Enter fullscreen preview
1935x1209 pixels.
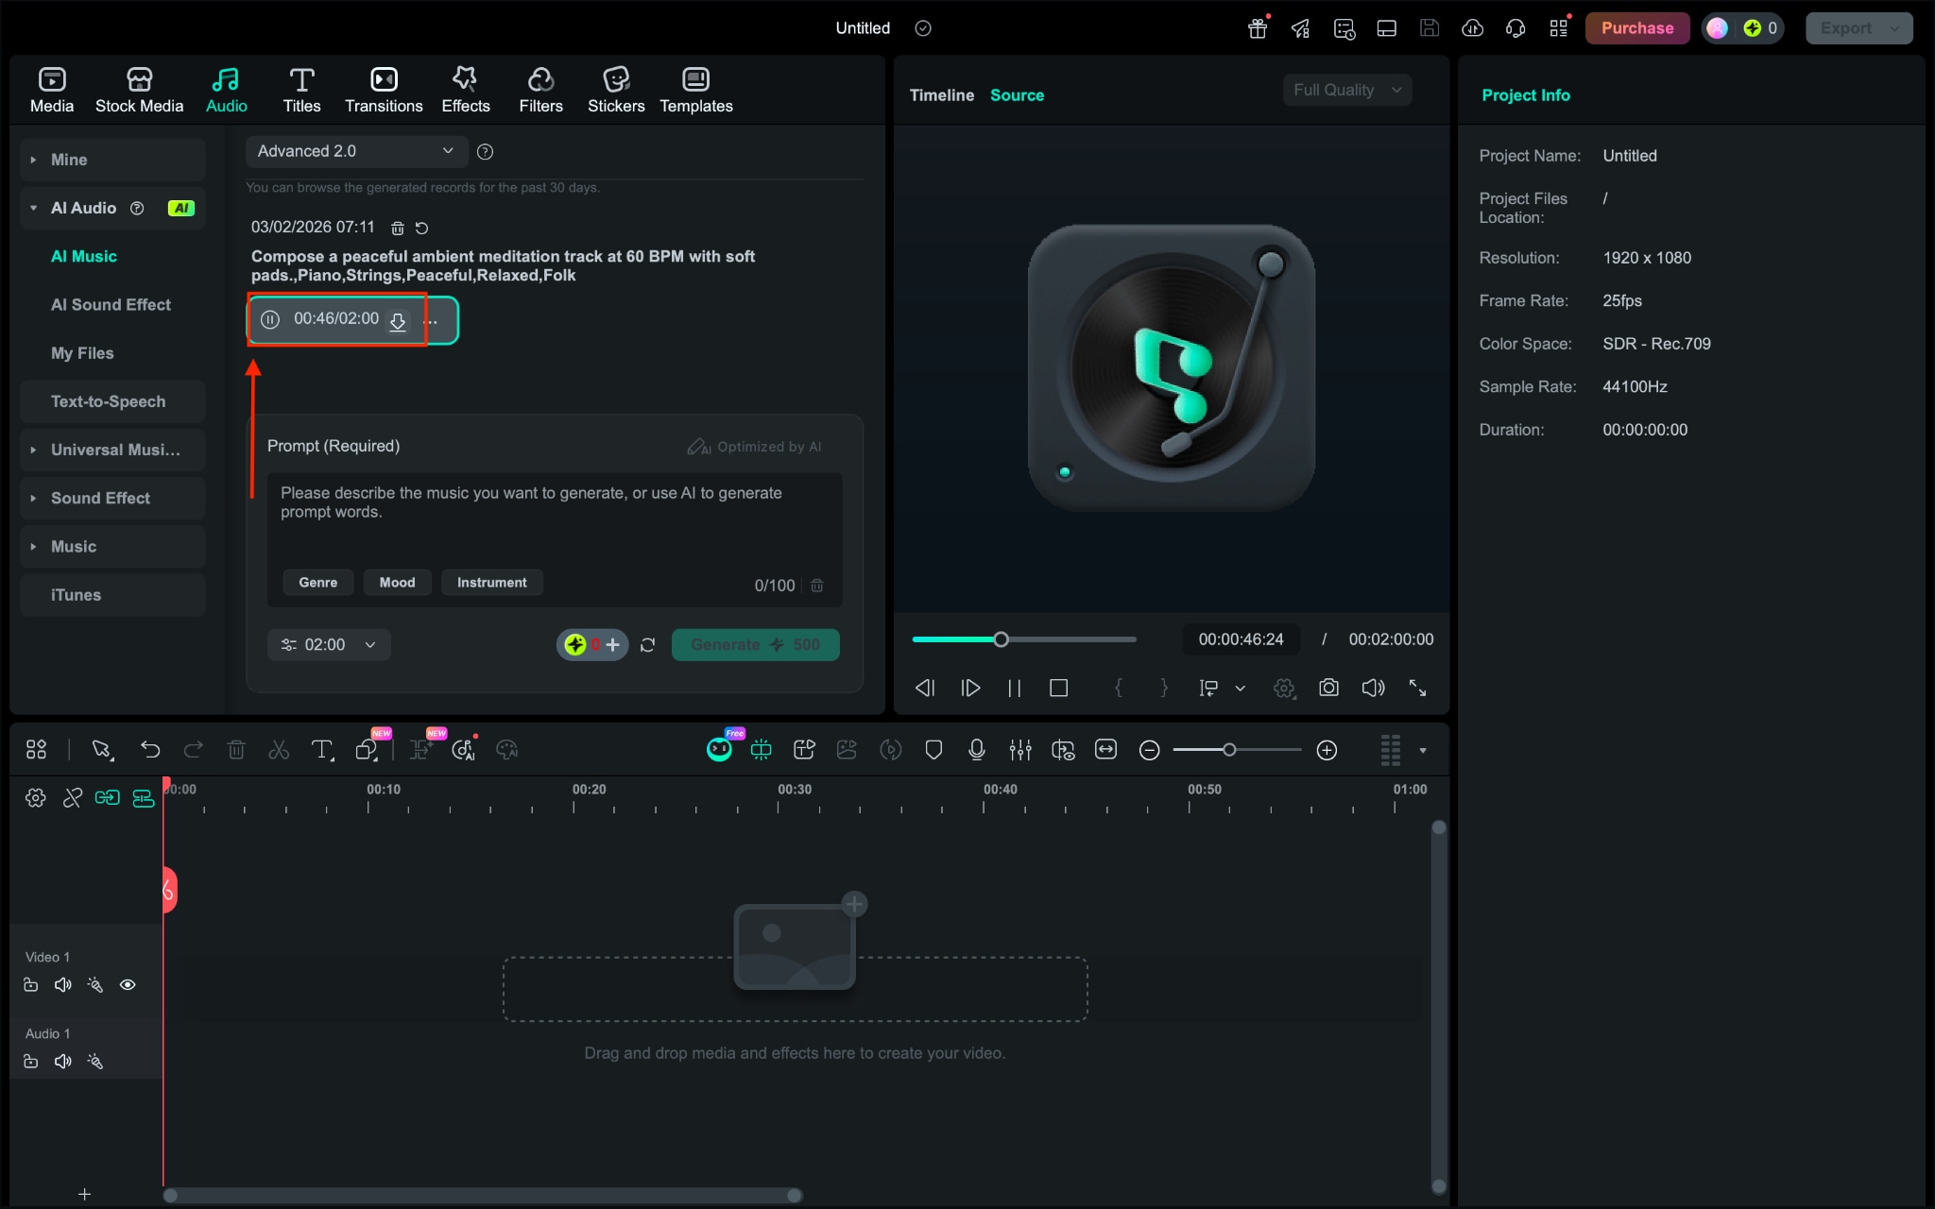pos(1417,688)
